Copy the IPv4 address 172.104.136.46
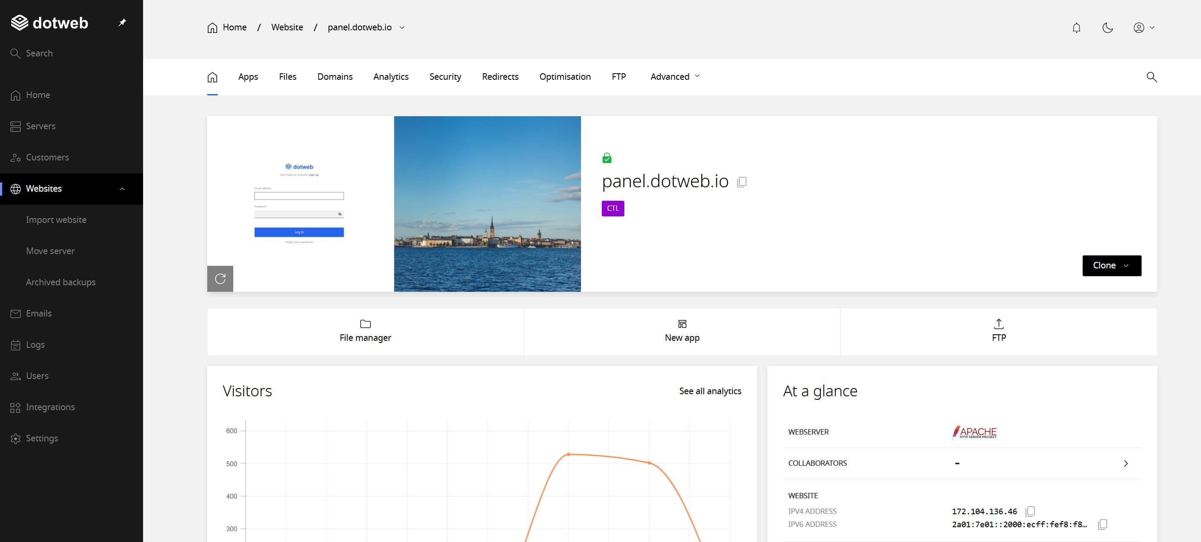 click(x=1030, y=512)
